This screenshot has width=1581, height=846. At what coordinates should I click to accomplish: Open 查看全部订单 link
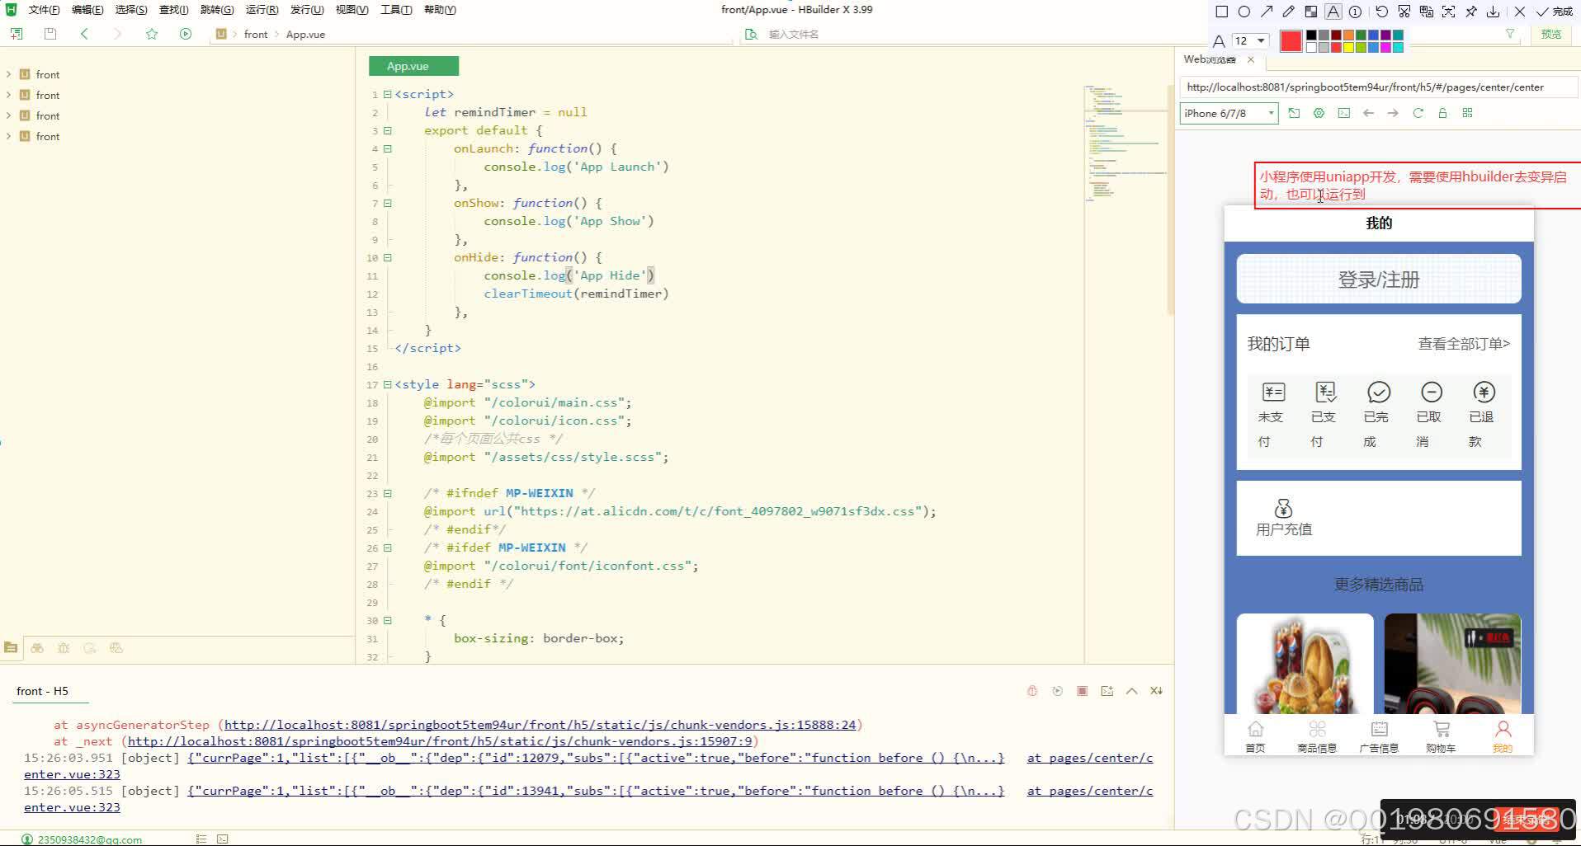click(x=1464, y=344)
